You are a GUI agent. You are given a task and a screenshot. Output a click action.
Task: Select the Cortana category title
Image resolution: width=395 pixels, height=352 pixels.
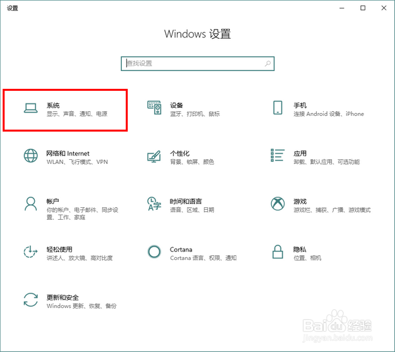pyautogui.click(x=181, y=249)
